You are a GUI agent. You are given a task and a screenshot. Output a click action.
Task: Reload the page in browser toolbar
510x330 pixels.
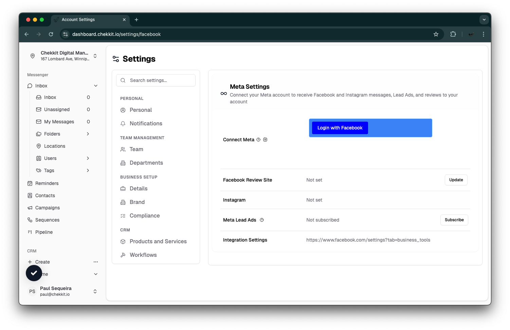coord(51,34)
